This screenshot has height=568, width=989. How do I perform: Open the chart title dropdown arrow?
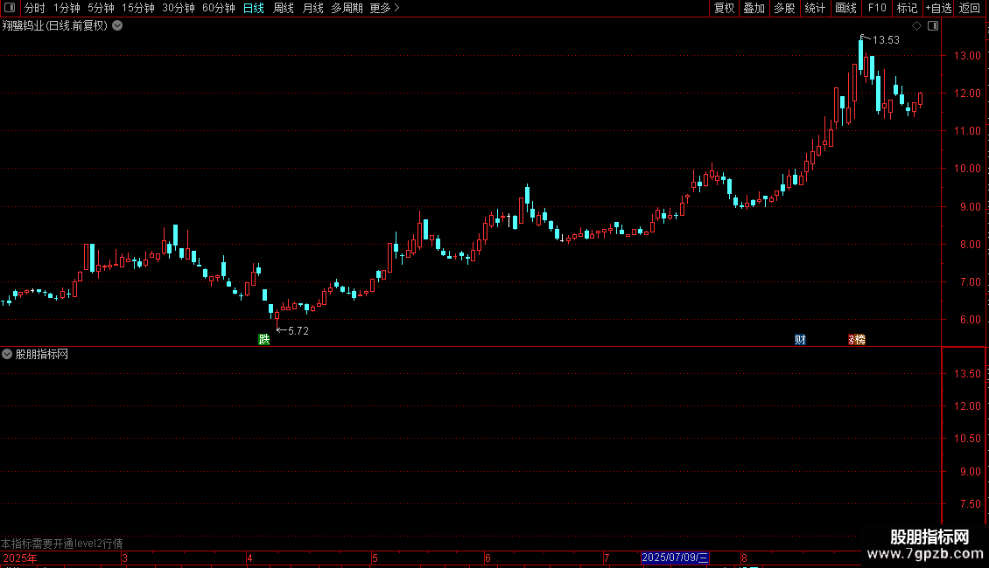pos(117,26)
